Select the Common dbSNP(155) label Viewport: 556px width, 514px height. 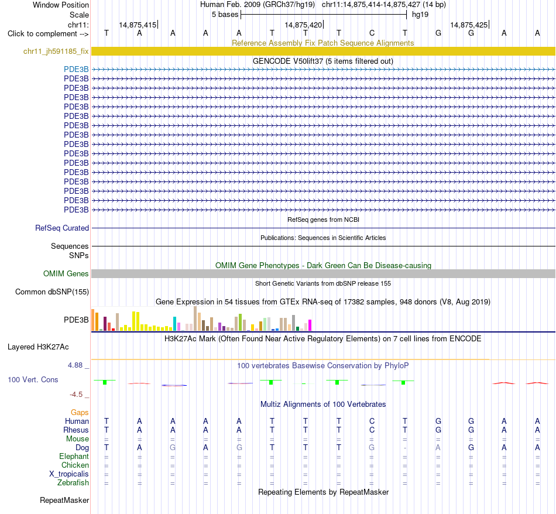(52, 292)
